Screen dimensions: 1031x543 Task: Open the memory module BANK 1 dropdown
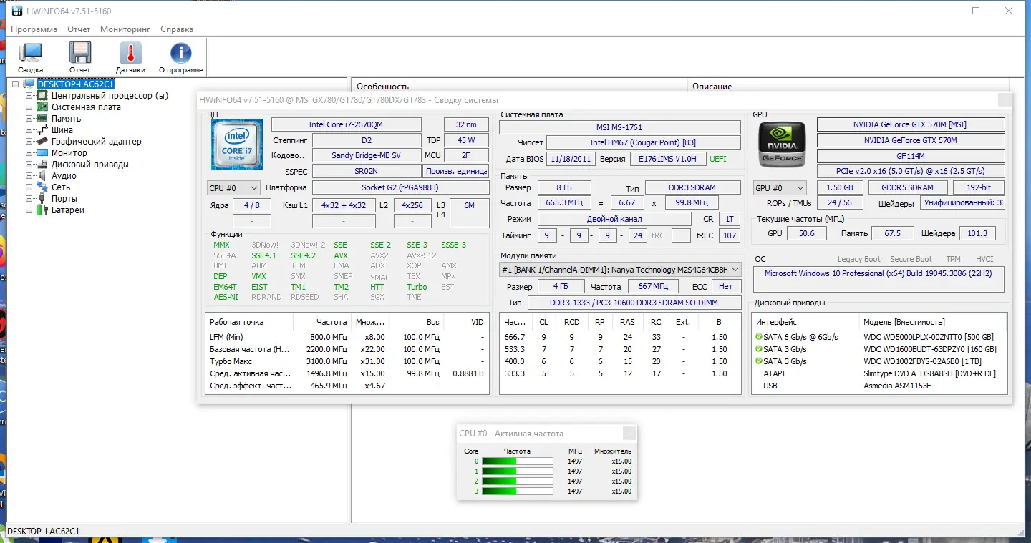tap(620, 270)
